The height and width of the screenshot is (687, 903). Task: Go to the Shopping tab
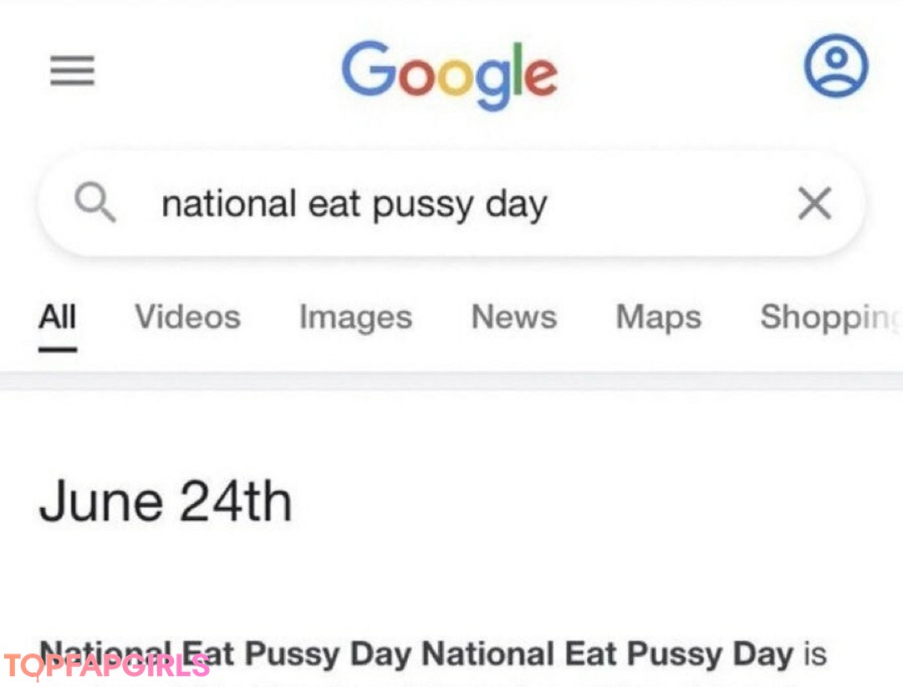click(x=829, y=318)
